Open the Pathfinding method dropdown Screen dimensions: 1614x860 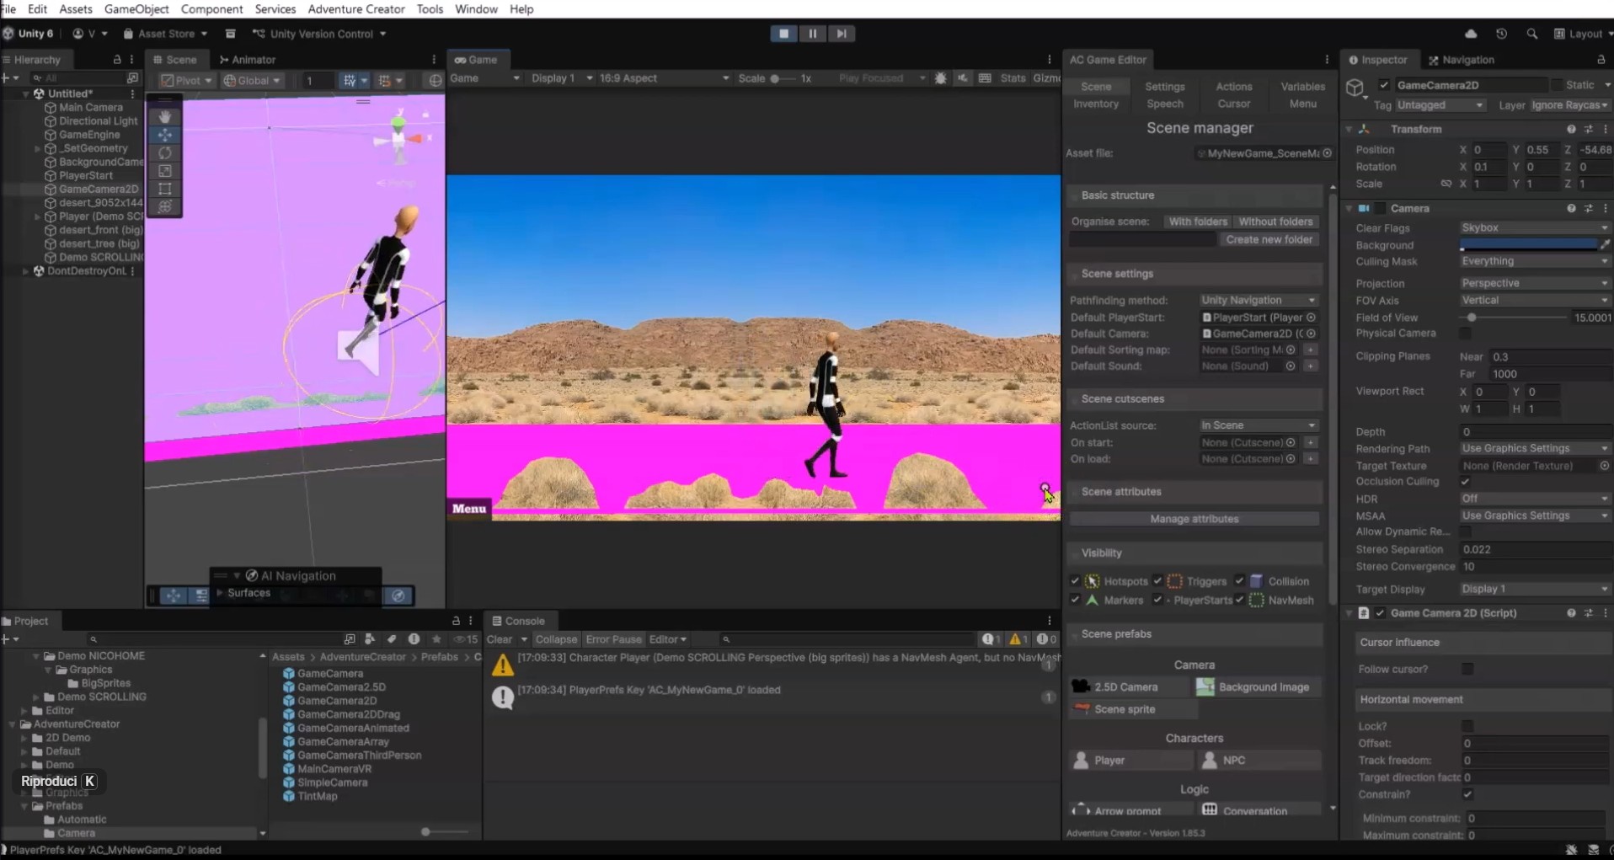click(1258, 300)
